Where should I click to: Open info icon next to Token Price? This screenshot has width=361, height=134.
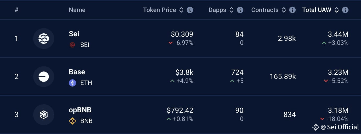[x=190, y=10]
